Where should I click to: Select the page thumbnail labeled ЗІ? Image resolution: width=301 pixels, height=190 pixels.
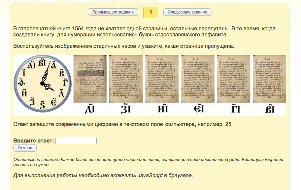point(126,79)
